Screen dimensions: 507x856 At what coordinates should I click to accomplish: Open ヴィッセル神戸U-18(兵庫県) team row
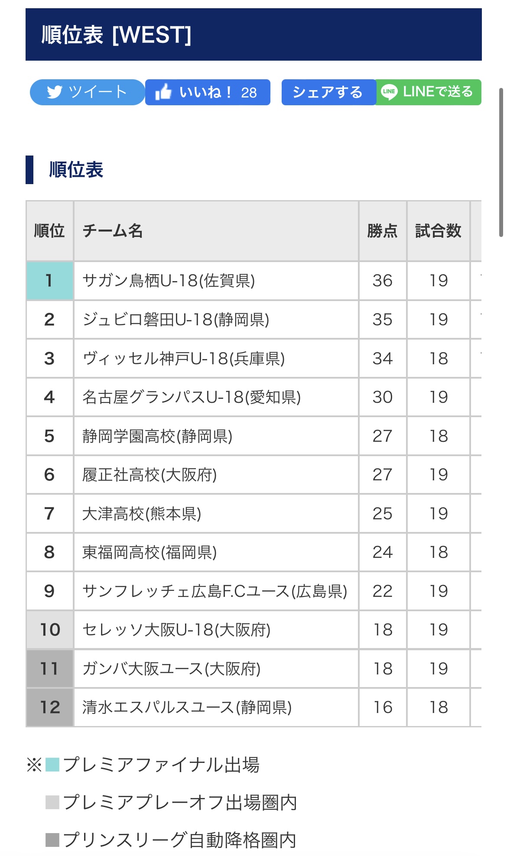(x=184, y=359)
